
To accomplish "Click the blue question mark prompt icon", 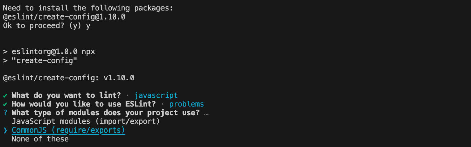I will pos(5,113).
